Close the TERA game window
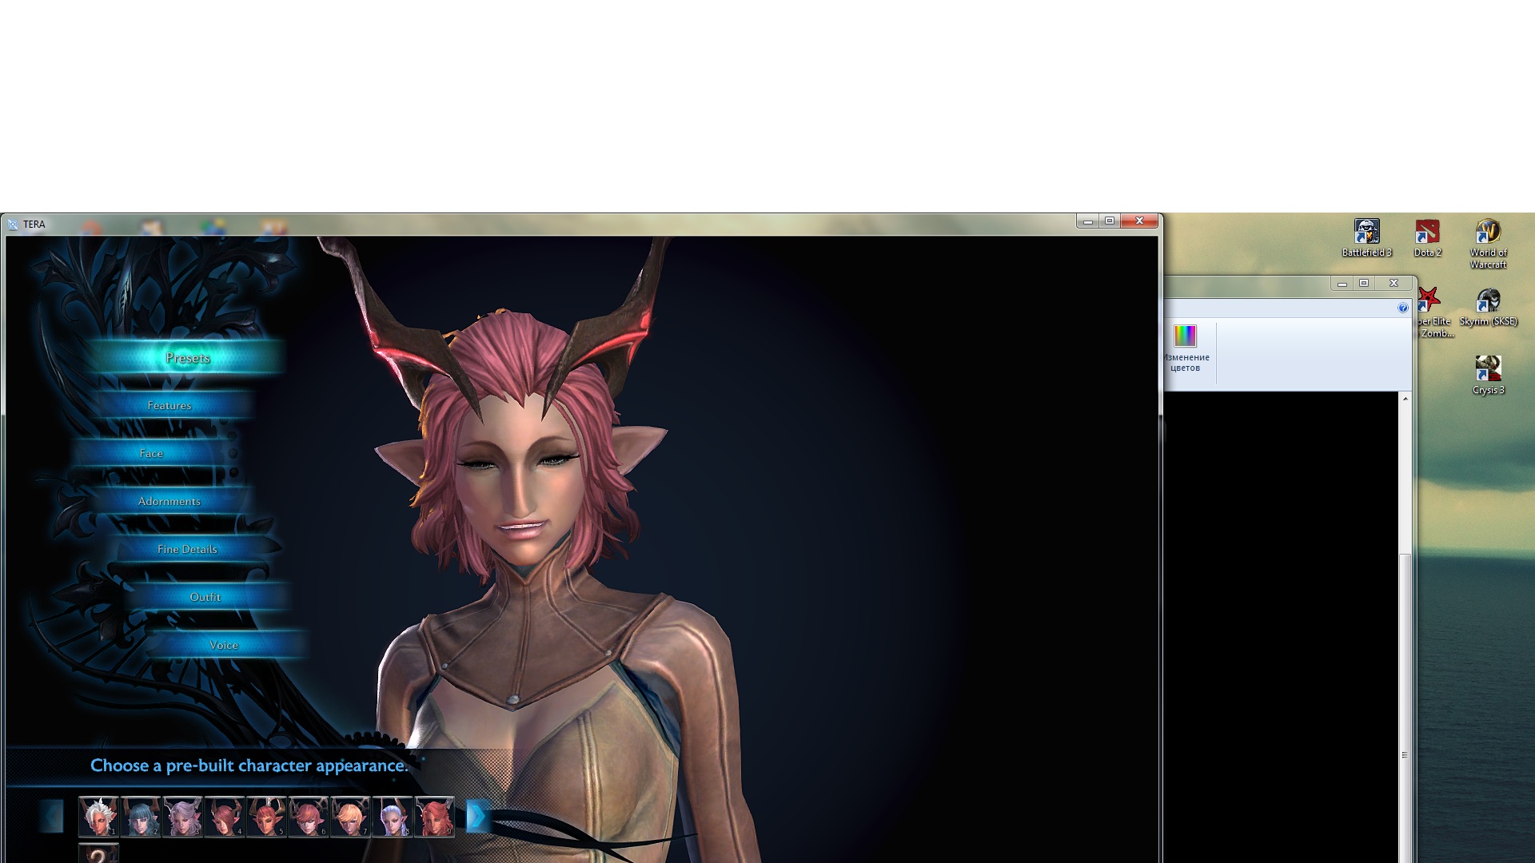The image size is (1535, 863). (1139, 221)
